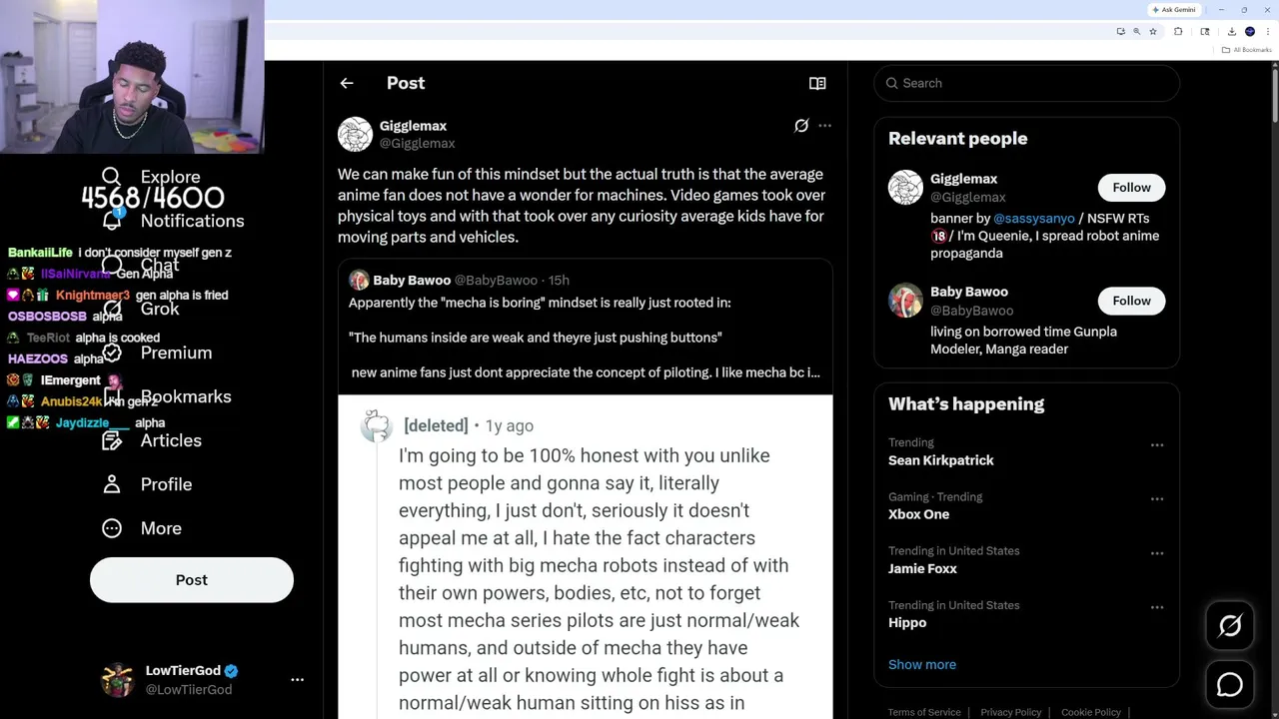Click the Premium badge icon in sidebar

pyautogui.click(x=111, y=353)
